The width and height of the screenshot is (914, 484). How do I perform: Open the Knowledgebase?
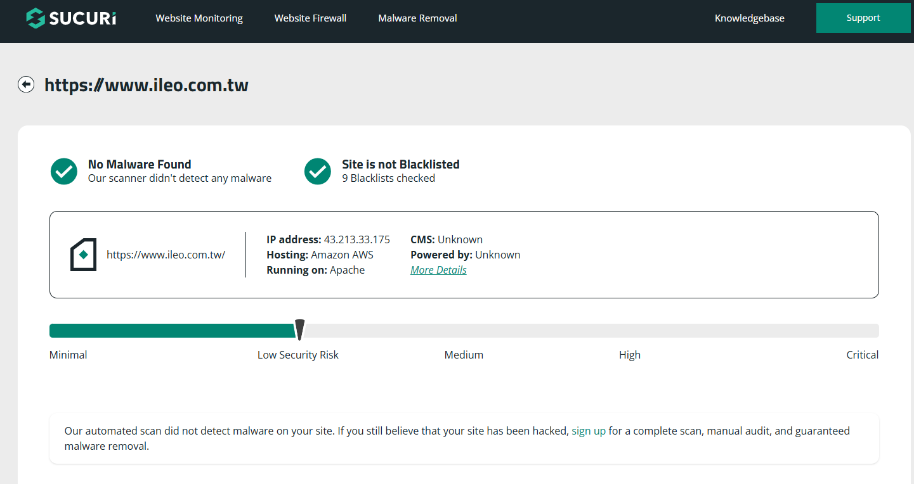point(749,18)
